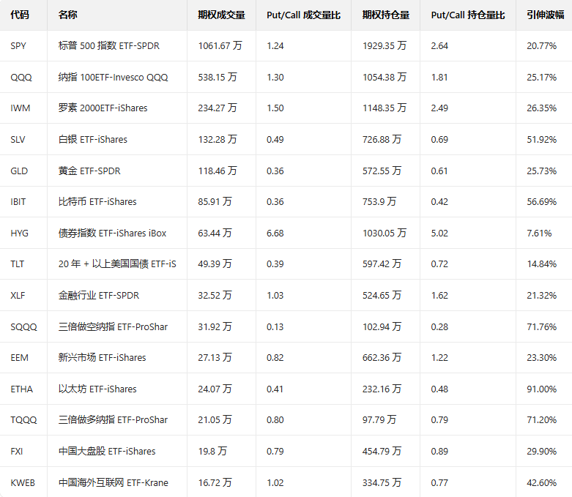Click the 代码 column header
Image resolution: width=572 pixels, height=497 pixels.
20,15
